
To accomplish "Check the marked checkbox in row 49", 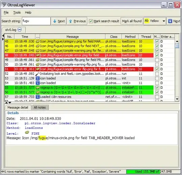I will point(157,60).
